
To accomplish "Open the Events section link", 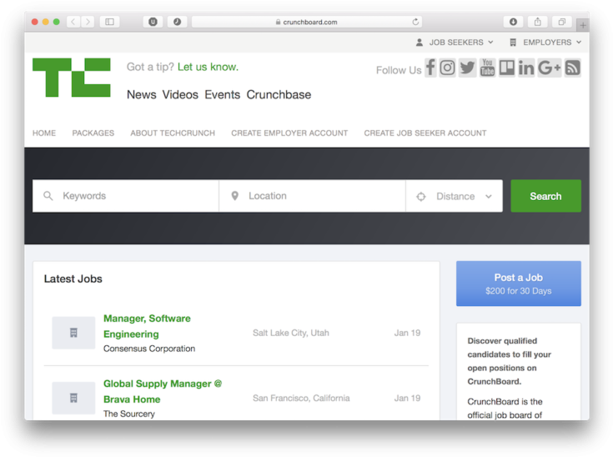I will click(x=223, y=94).
